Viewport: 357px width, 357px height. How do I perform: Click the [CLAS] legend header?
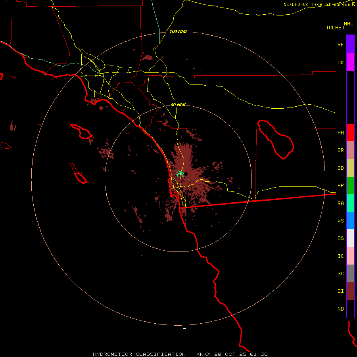[x=335, y=27]
